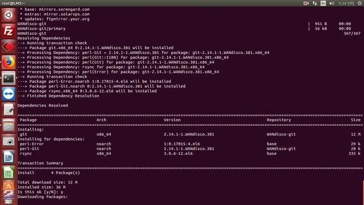Click 'Finished Dependency Resolution' line
The height and width of the screenshot is (205, 364).
[x=58, y=96]
